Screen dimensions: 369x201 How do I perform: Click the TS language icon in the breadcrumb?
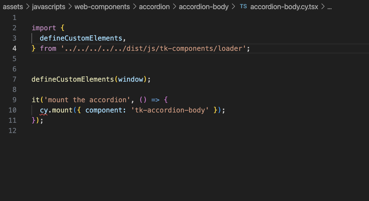(243, 7)
